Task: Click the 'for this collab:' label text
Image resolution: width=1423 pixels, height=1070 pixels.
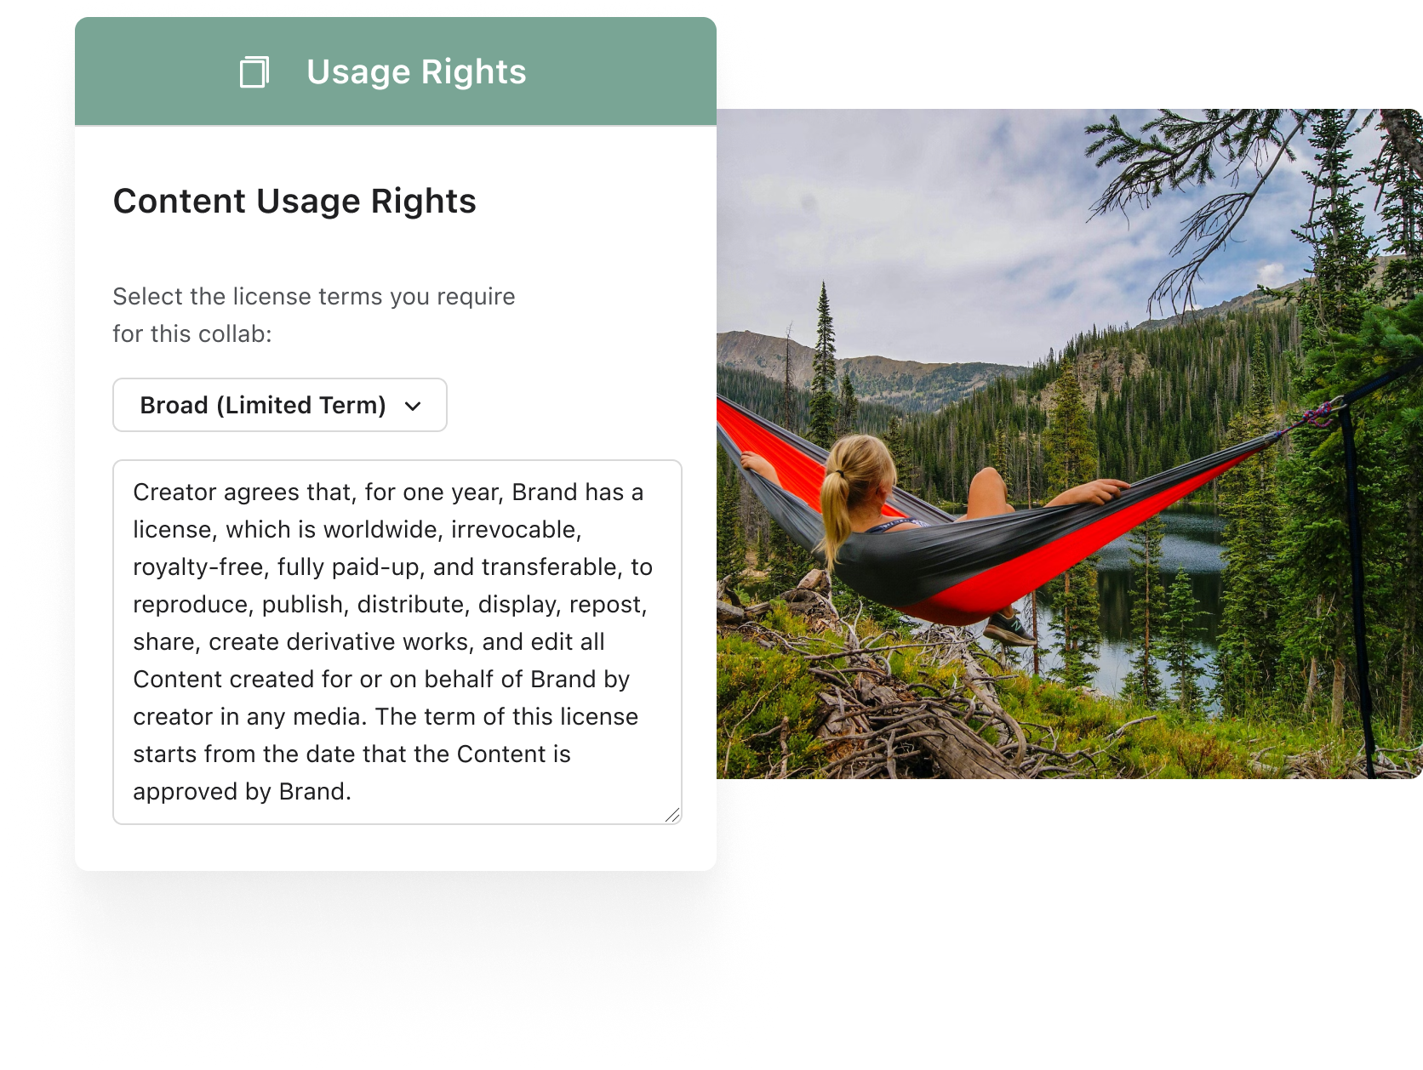Action: click(192, 333)
